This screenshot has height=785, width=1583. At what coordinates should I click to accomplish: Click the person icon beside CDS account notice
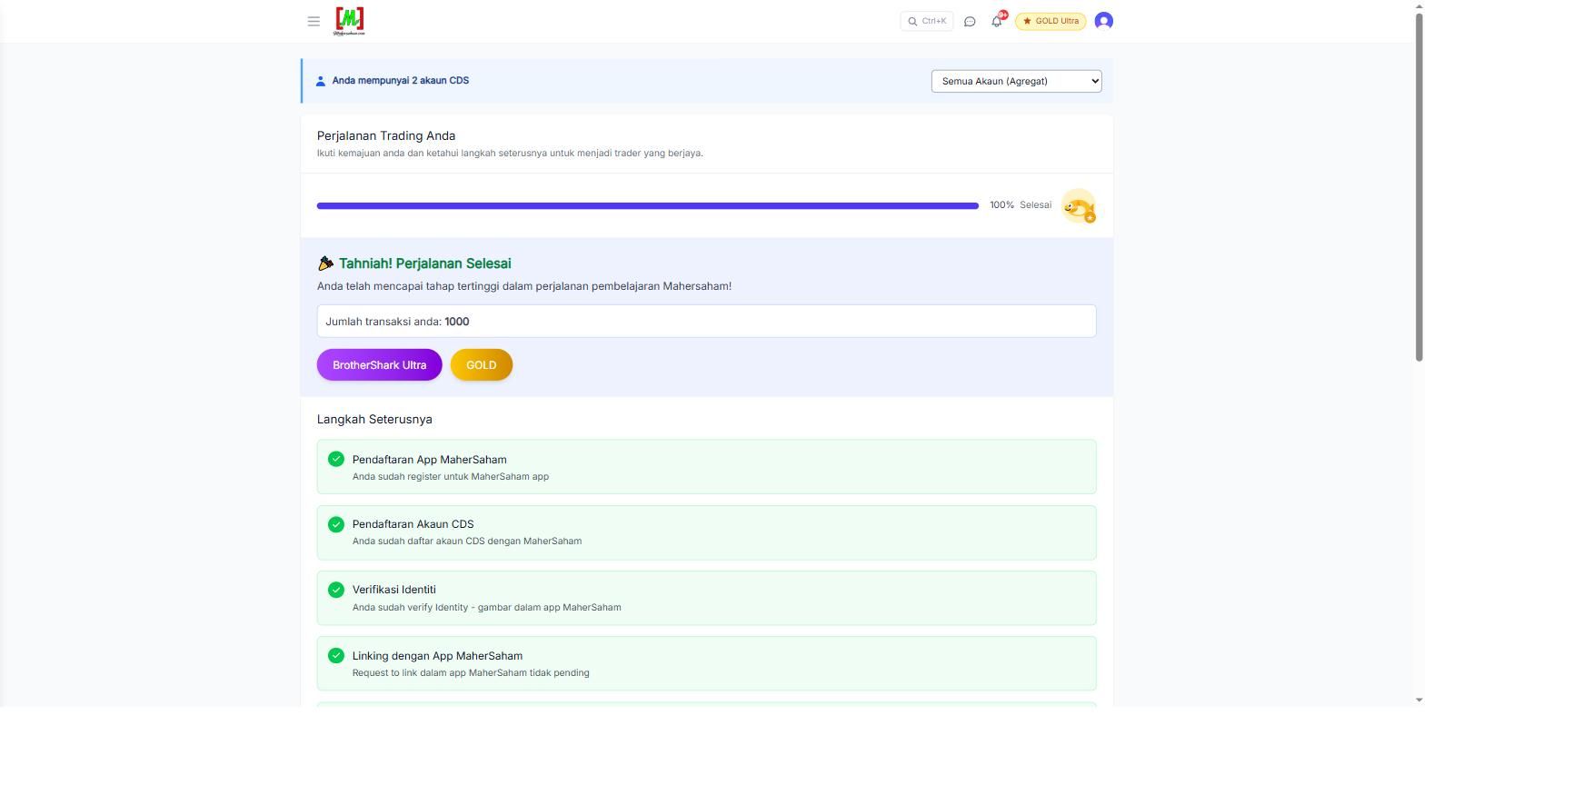tap(321, 81)
